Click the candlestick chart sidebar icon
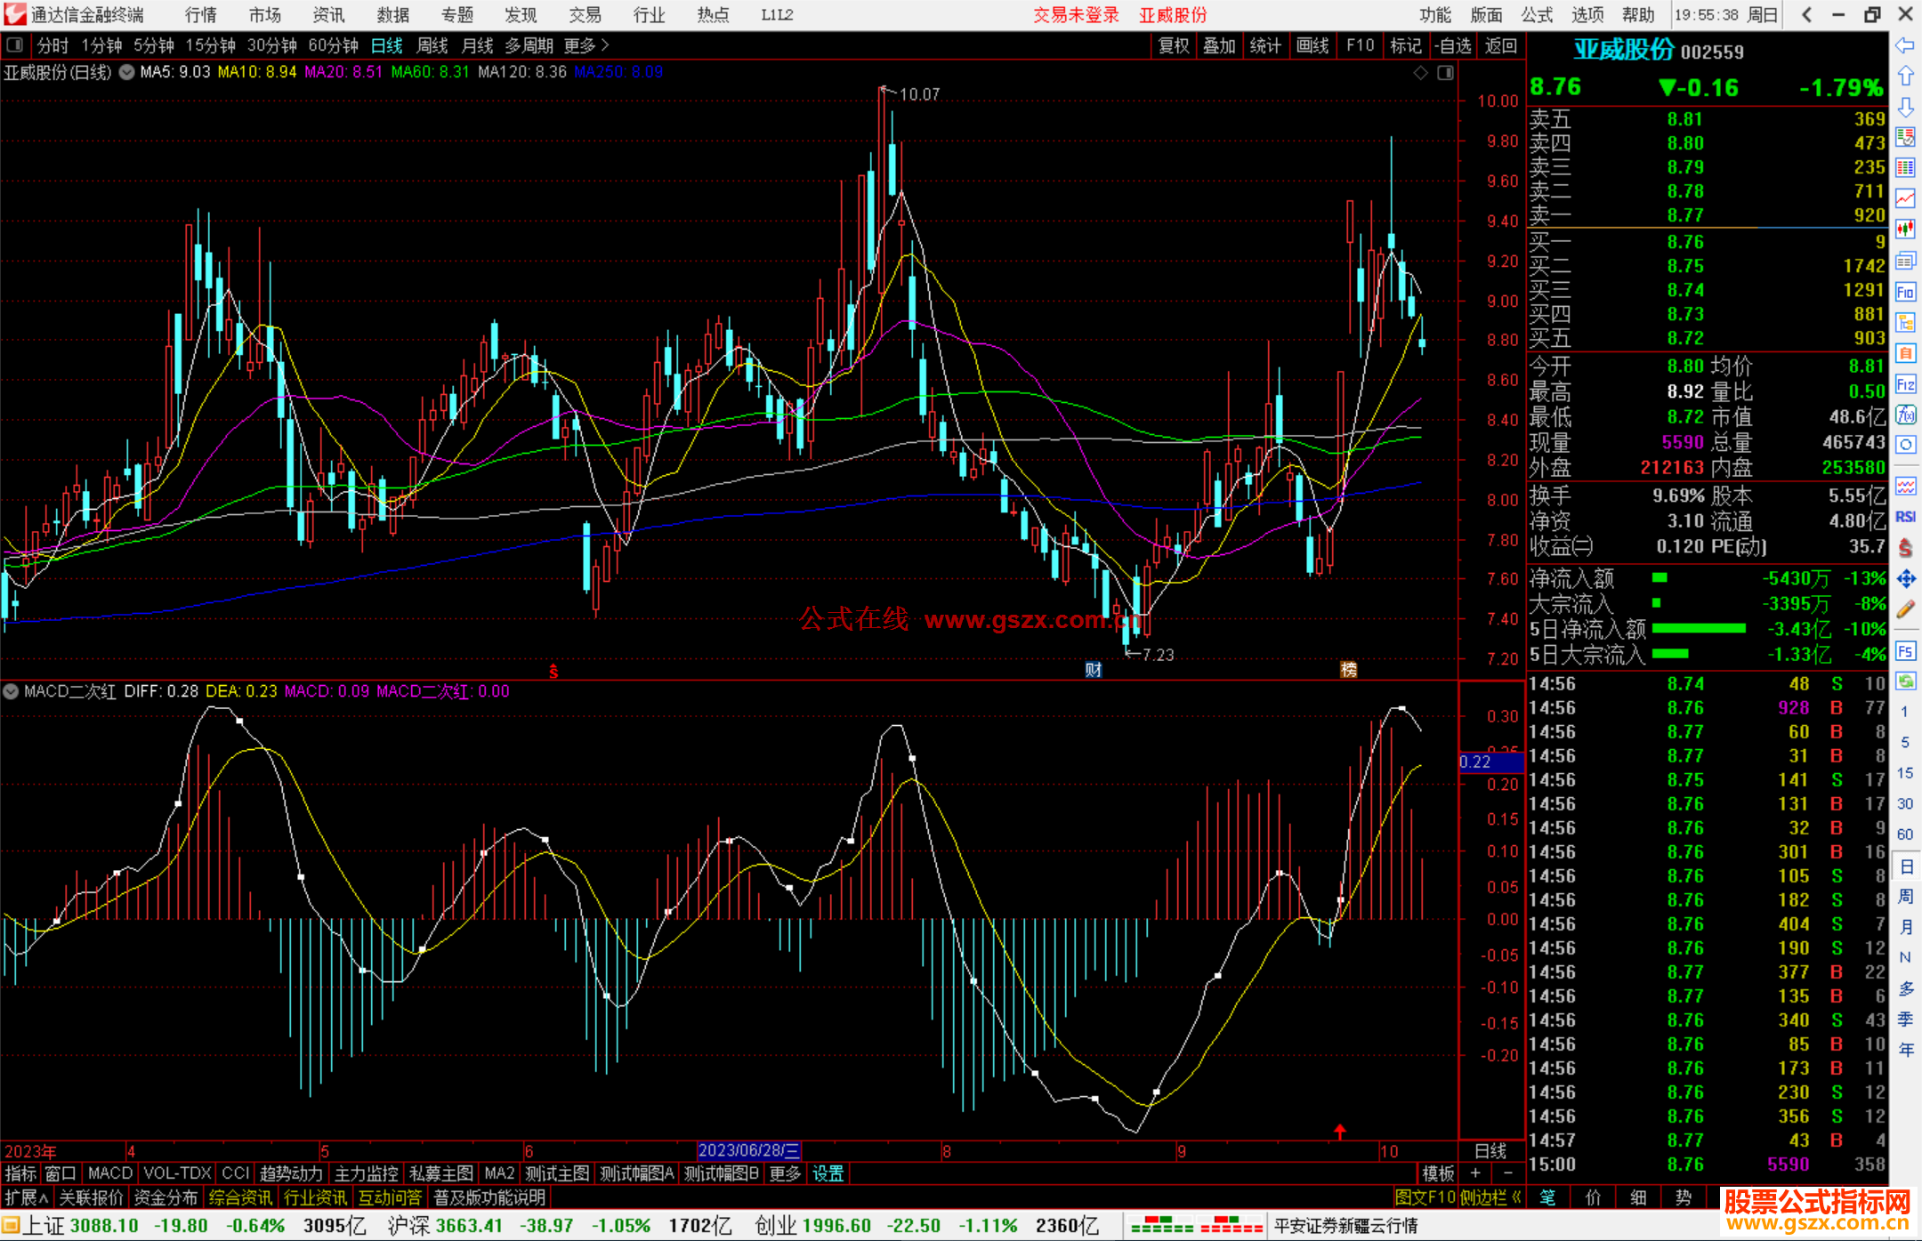This screenshot has height=1241, width=1922. point(1905,230)
